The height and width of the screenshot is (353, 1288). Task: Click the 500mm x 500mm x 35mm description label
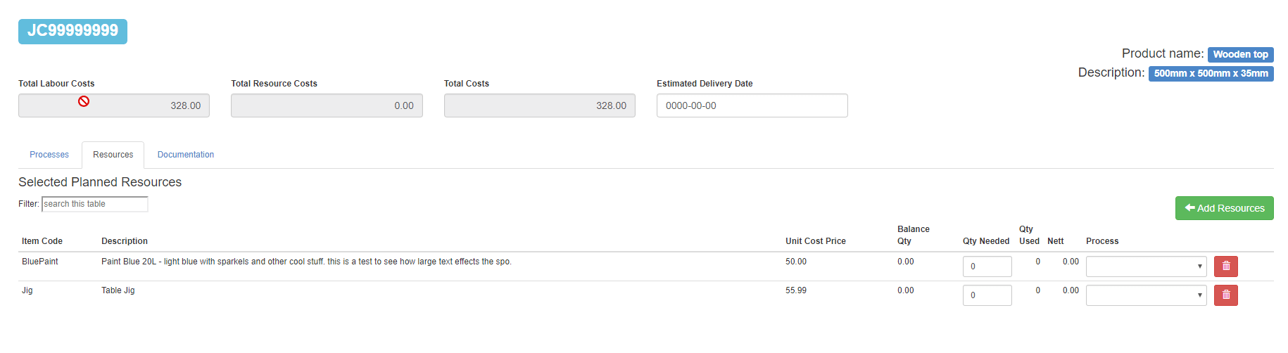coord(1211,73)
